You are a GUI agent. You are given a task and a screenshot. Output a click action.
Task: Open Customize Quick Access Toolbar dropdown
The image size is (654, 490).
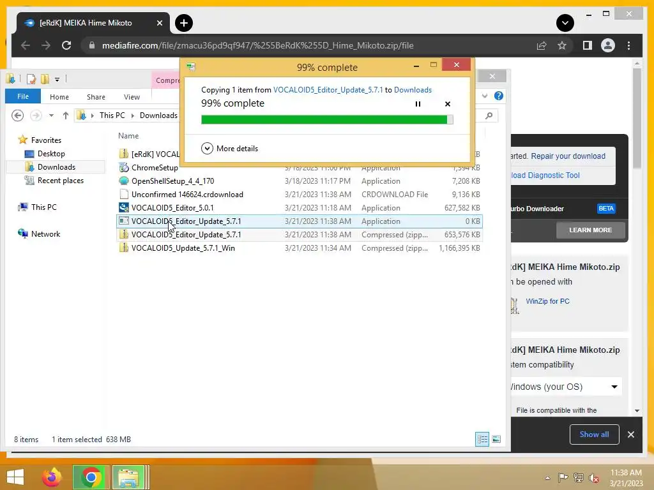tap(57, 79)
